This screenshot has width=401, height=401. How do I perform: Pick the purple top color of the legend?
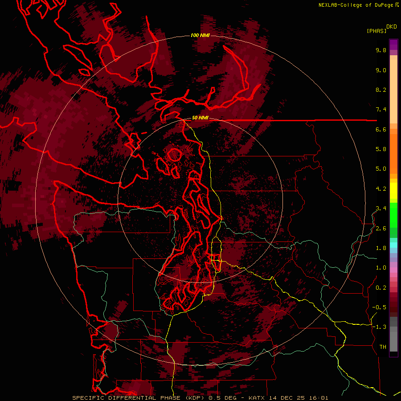pyautogui.click(x=393, y=45)
